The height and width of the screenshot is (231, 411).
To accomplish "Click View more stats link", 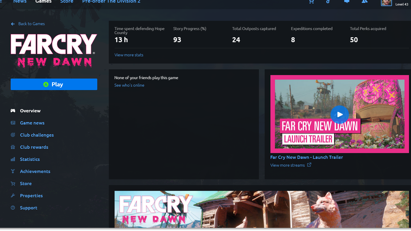I will 129,55.
